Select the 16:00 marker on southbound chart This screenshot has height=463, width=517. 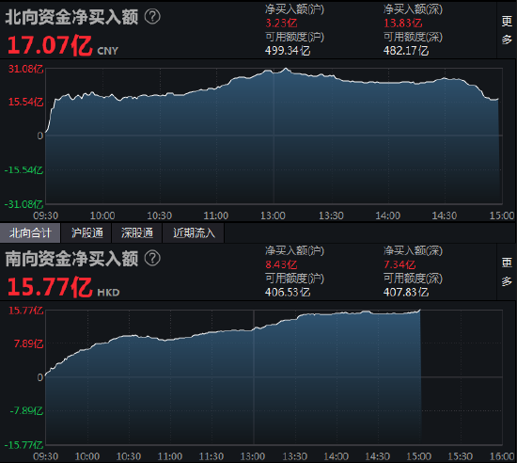click(x=502, y=456)
